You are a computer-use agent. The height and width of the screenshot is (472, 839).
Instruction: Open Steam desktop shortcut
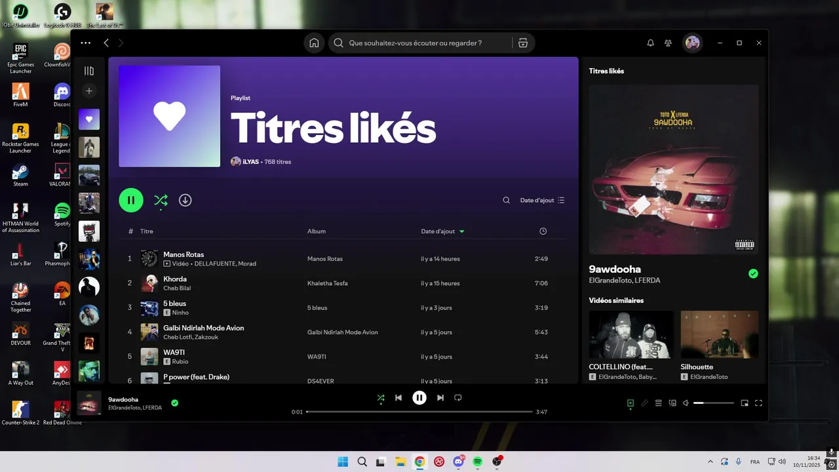[x=20, y=175]
